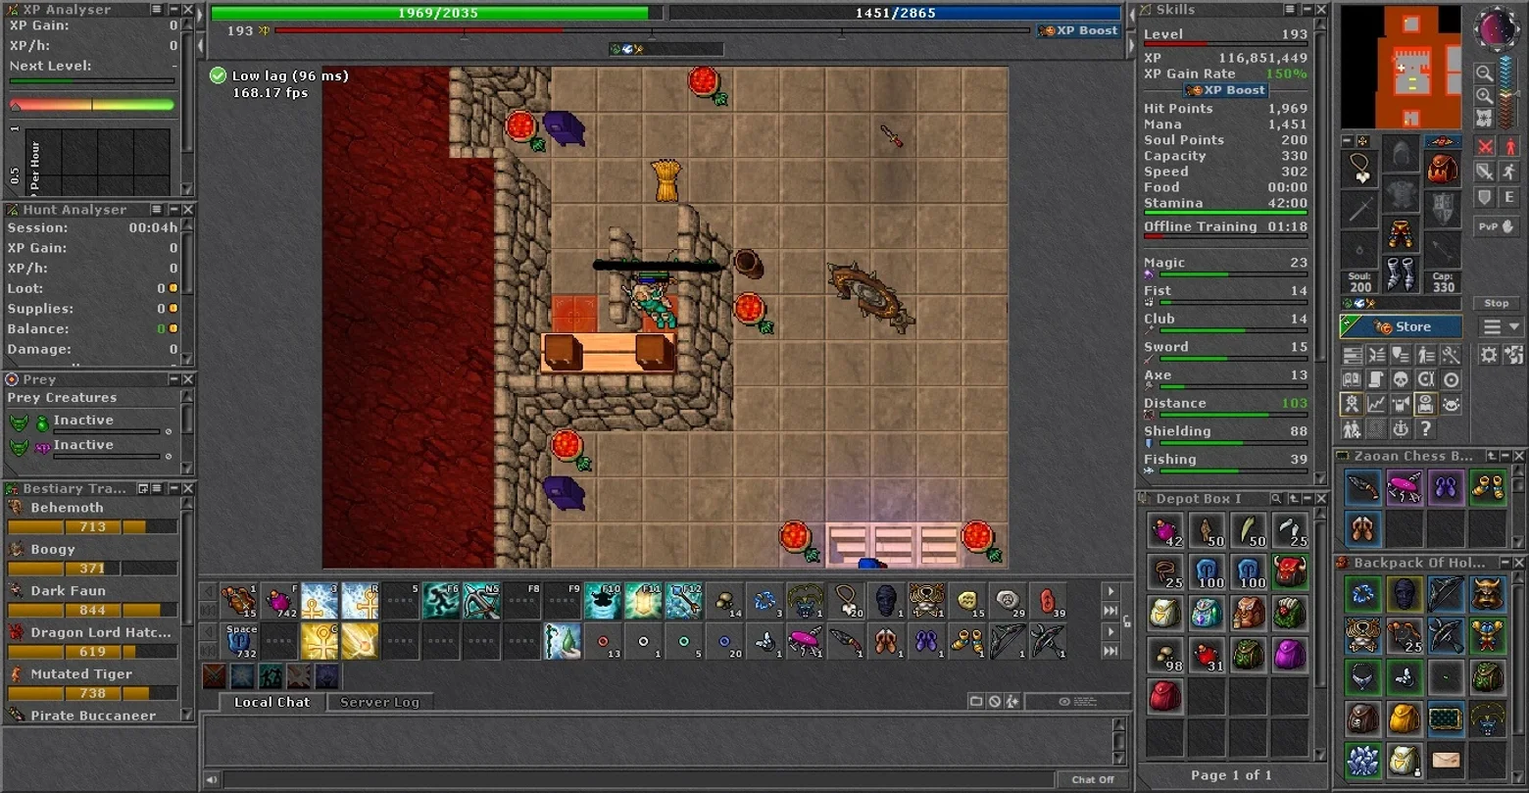Open the question mark help icon
Screen dimensions: 1529x793
pos(1426,429)
